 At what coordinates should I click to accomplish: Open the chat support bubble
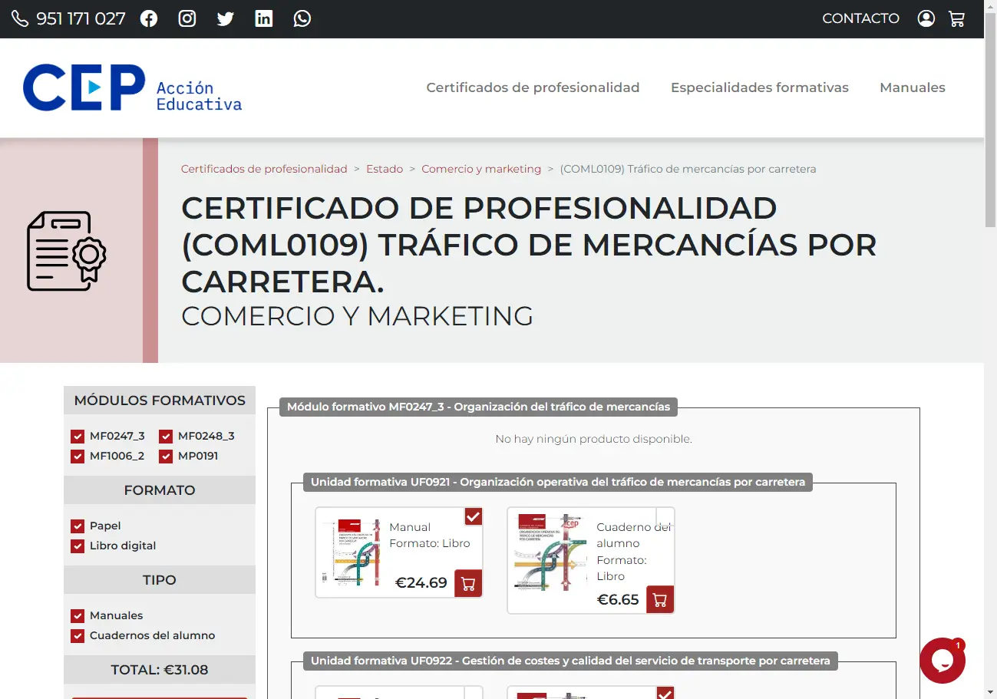(x=942, y=661)
